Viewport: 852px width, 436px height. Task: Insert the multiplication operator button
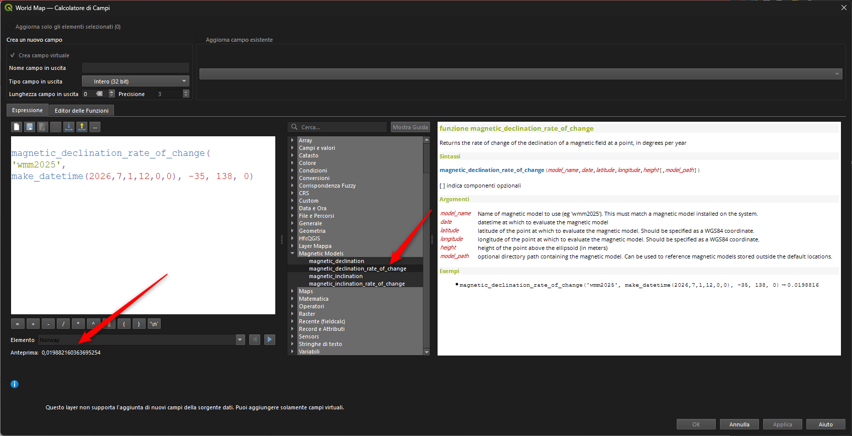click(78, 324)
